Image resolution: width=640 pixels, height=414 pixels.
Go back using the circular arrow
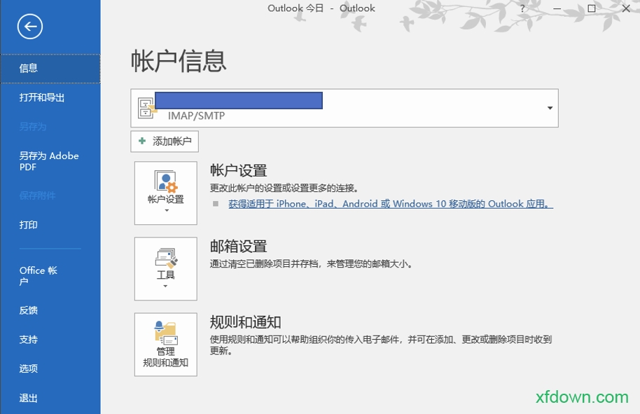(x=30, y=27)
